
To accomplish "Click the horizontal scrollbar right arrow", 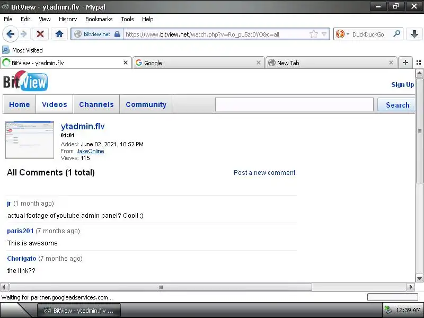I will pos(410,287).
